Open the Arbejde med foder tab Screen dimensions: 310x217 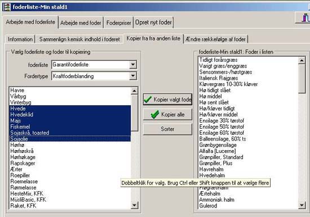(81, 23)
